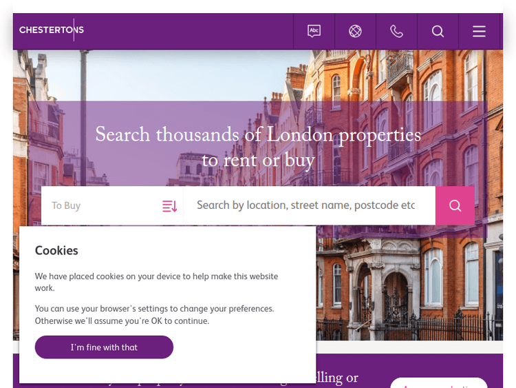Screen dimensions: 516x388
Task: Click the purple banner text ending in lling or
Action: 337,378
